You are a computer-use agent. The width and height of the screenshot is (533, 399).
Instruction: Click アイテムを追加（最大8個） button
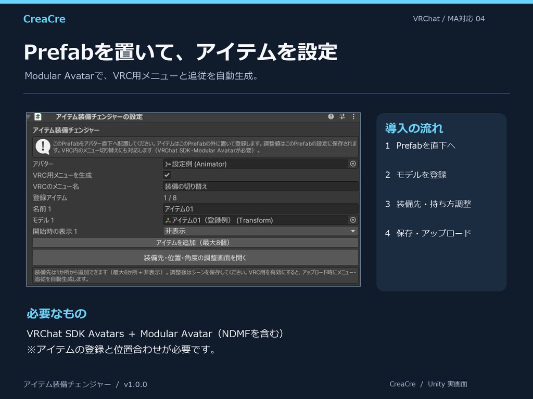tap(196, 243)
